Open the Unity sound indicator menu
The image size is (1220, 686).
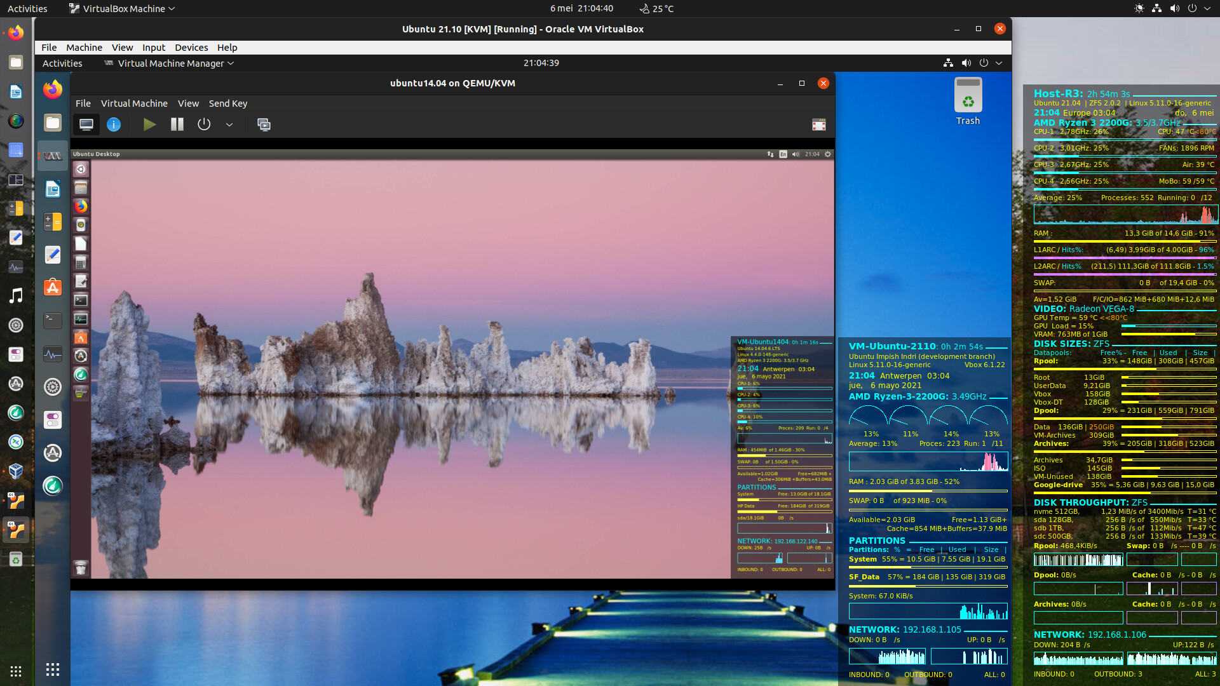coord(796,154)
